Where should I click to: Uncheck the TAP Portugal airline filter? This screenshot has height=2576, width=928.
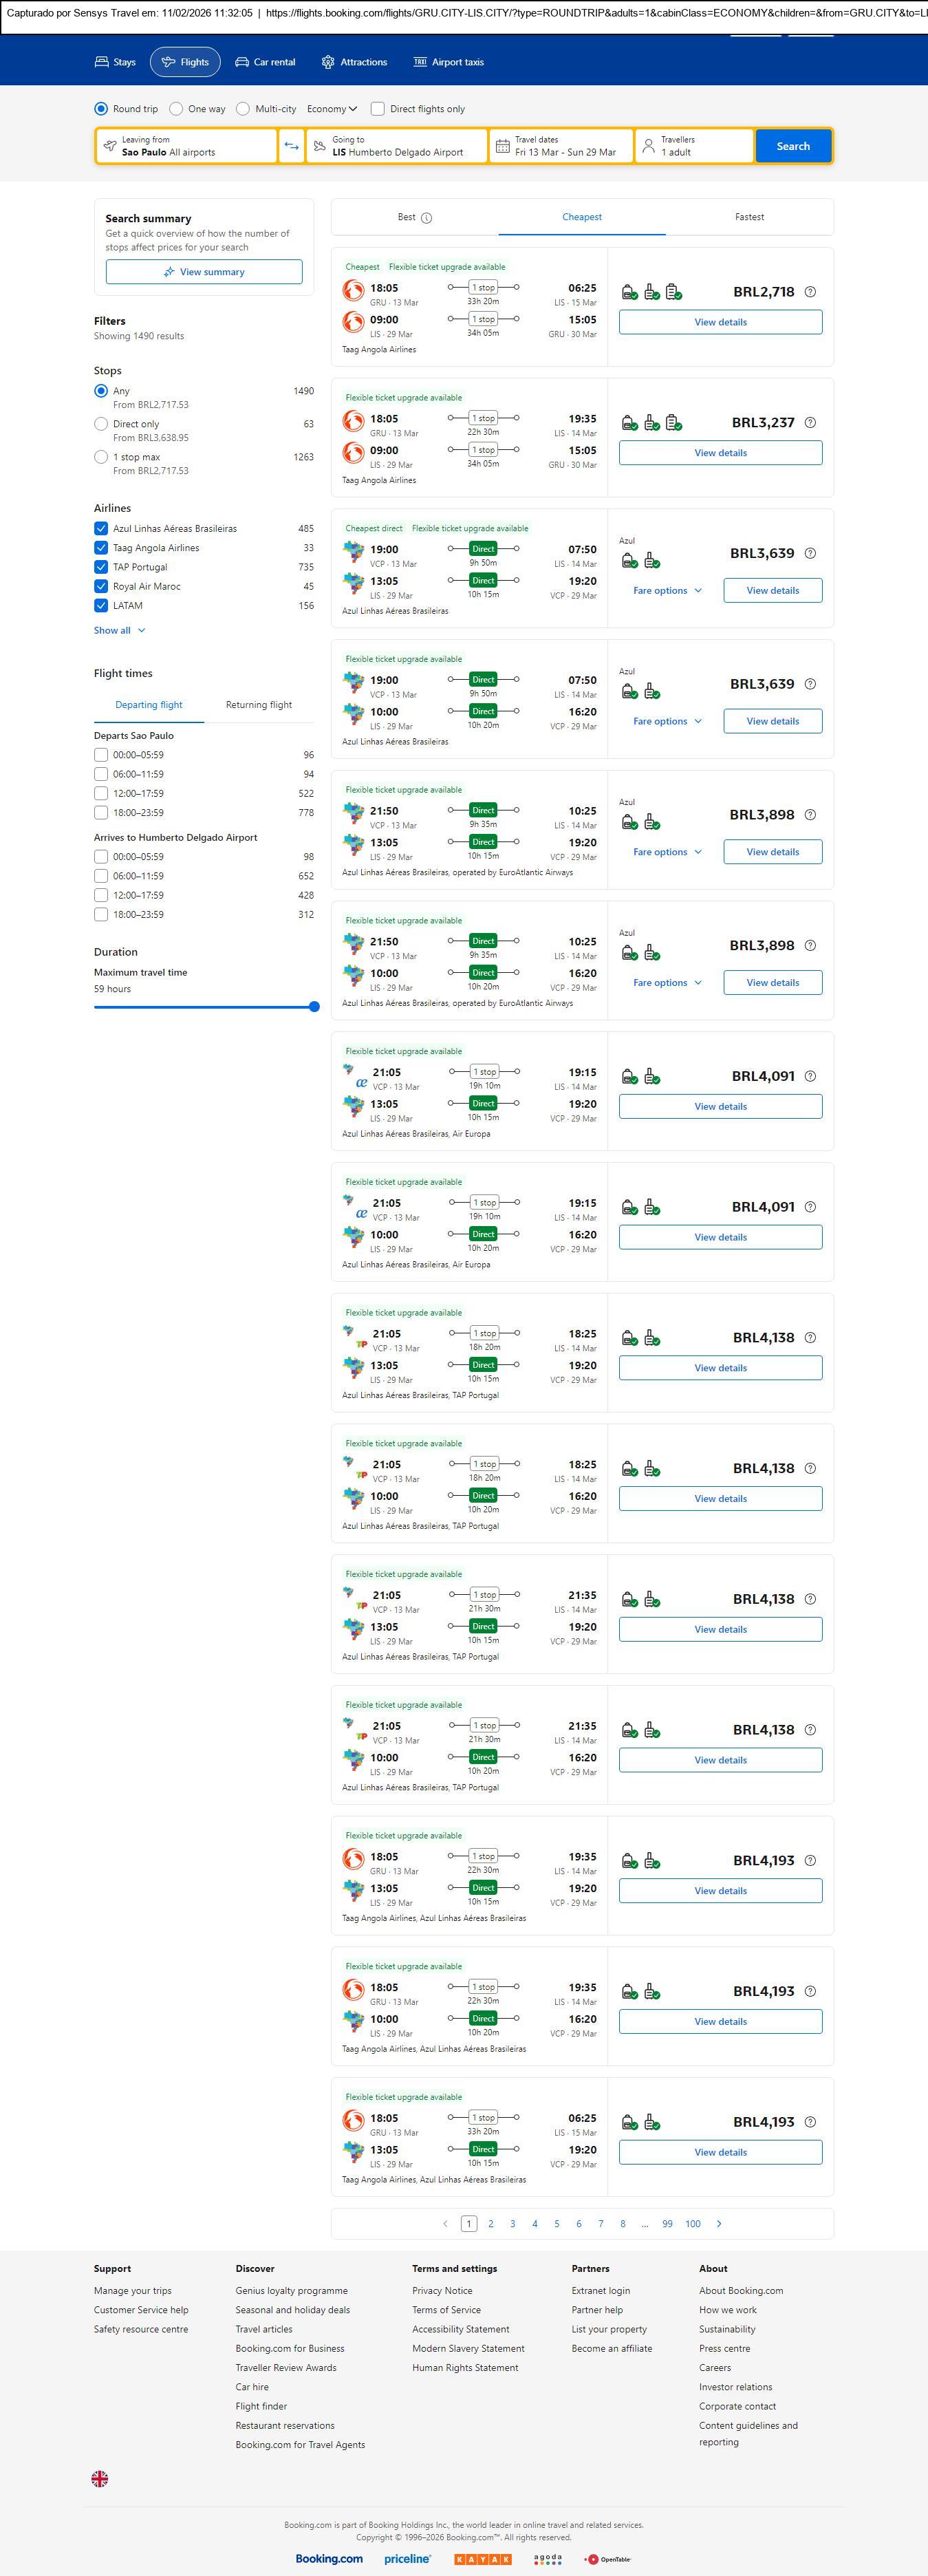coord(101,567)
